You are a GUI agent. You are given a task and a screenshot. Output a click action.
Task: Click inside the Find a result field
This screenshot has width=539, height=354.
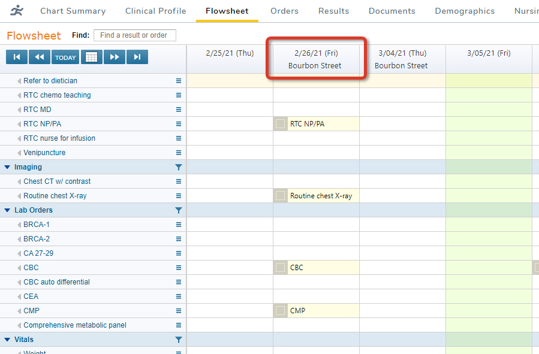pyautogui.click(x=134, y=35)
